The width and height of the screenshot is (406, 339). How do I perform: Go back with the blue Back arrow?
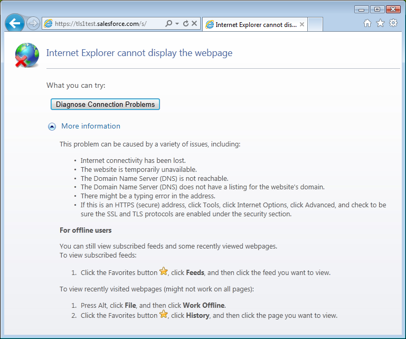tap(14, 23)
